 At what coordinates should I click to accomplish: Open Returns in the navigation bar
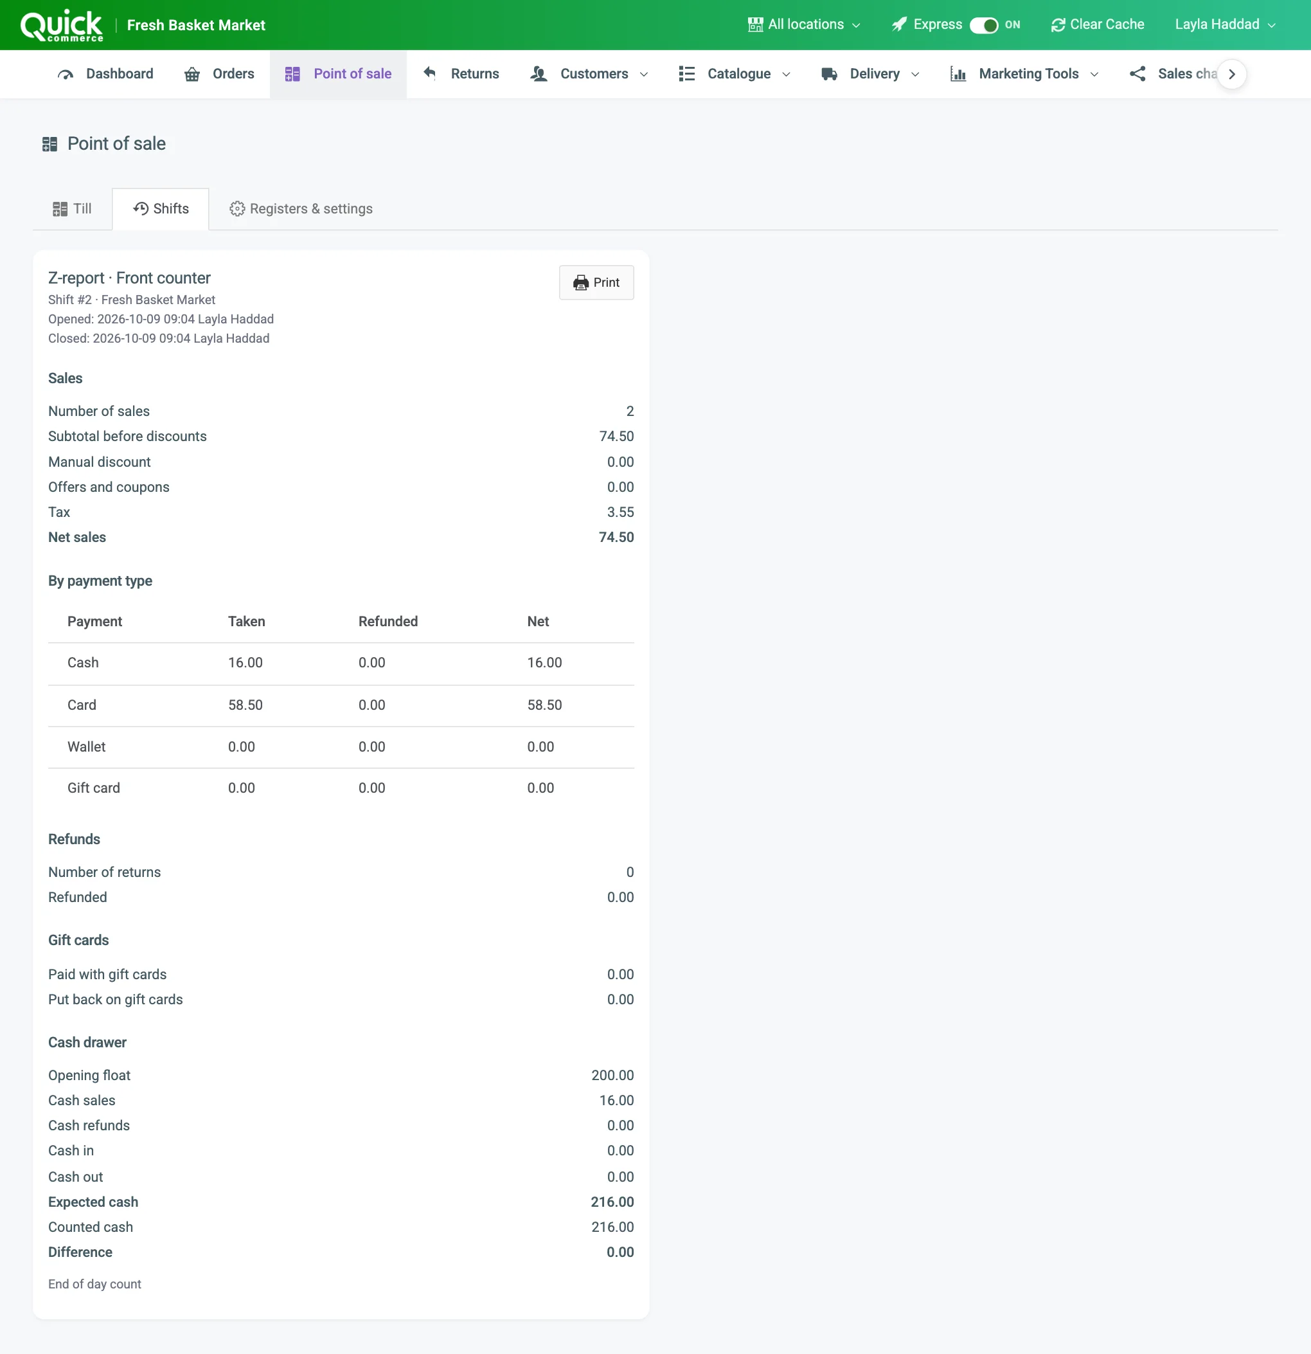461,74
